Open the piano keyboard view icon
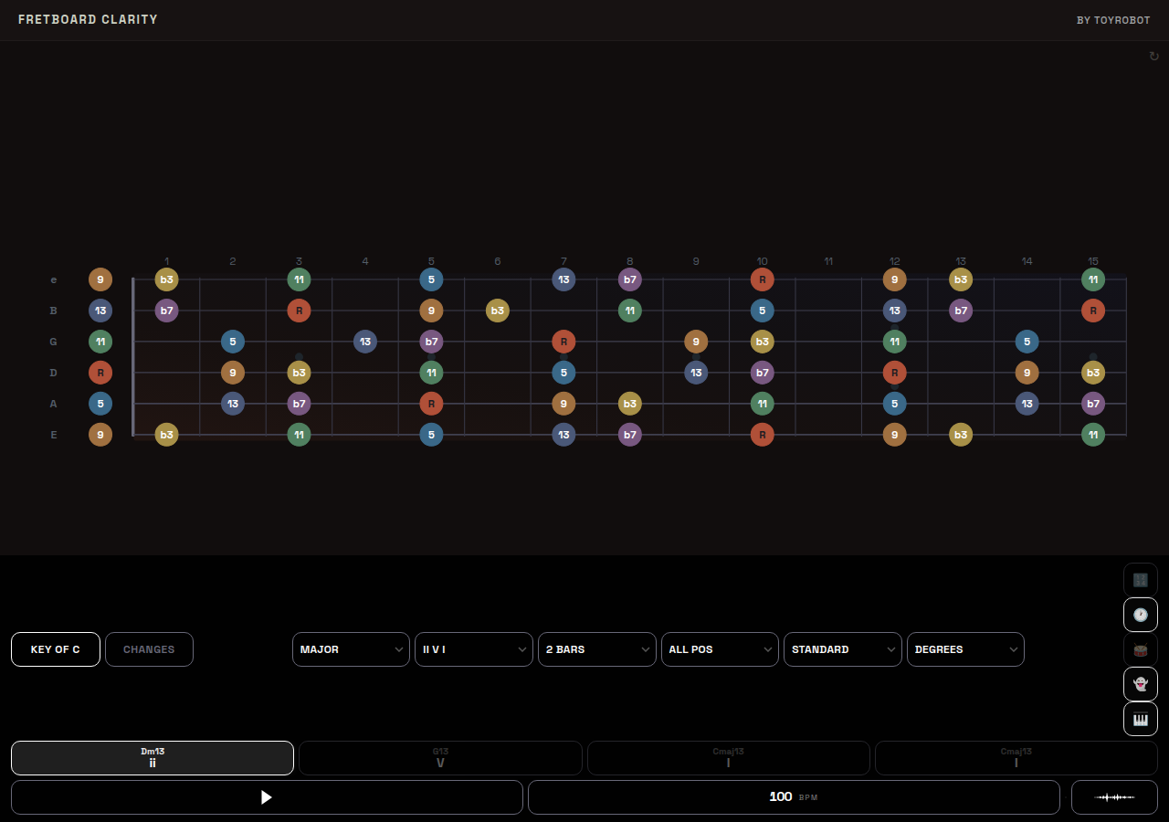This screenshot has height=822, width=1169. [x=1140, y=719]
